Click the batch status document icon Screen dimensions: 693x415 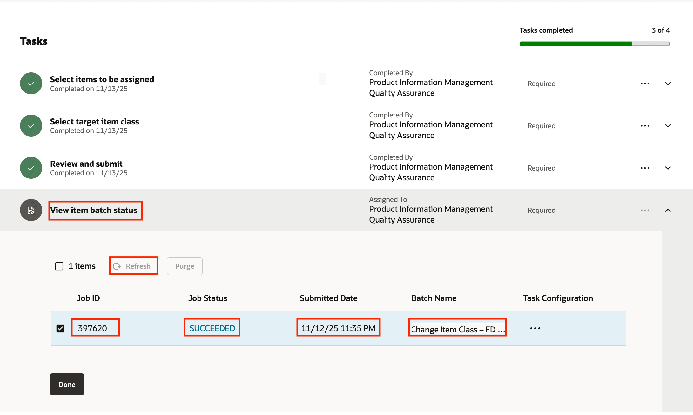pos(31,210)
